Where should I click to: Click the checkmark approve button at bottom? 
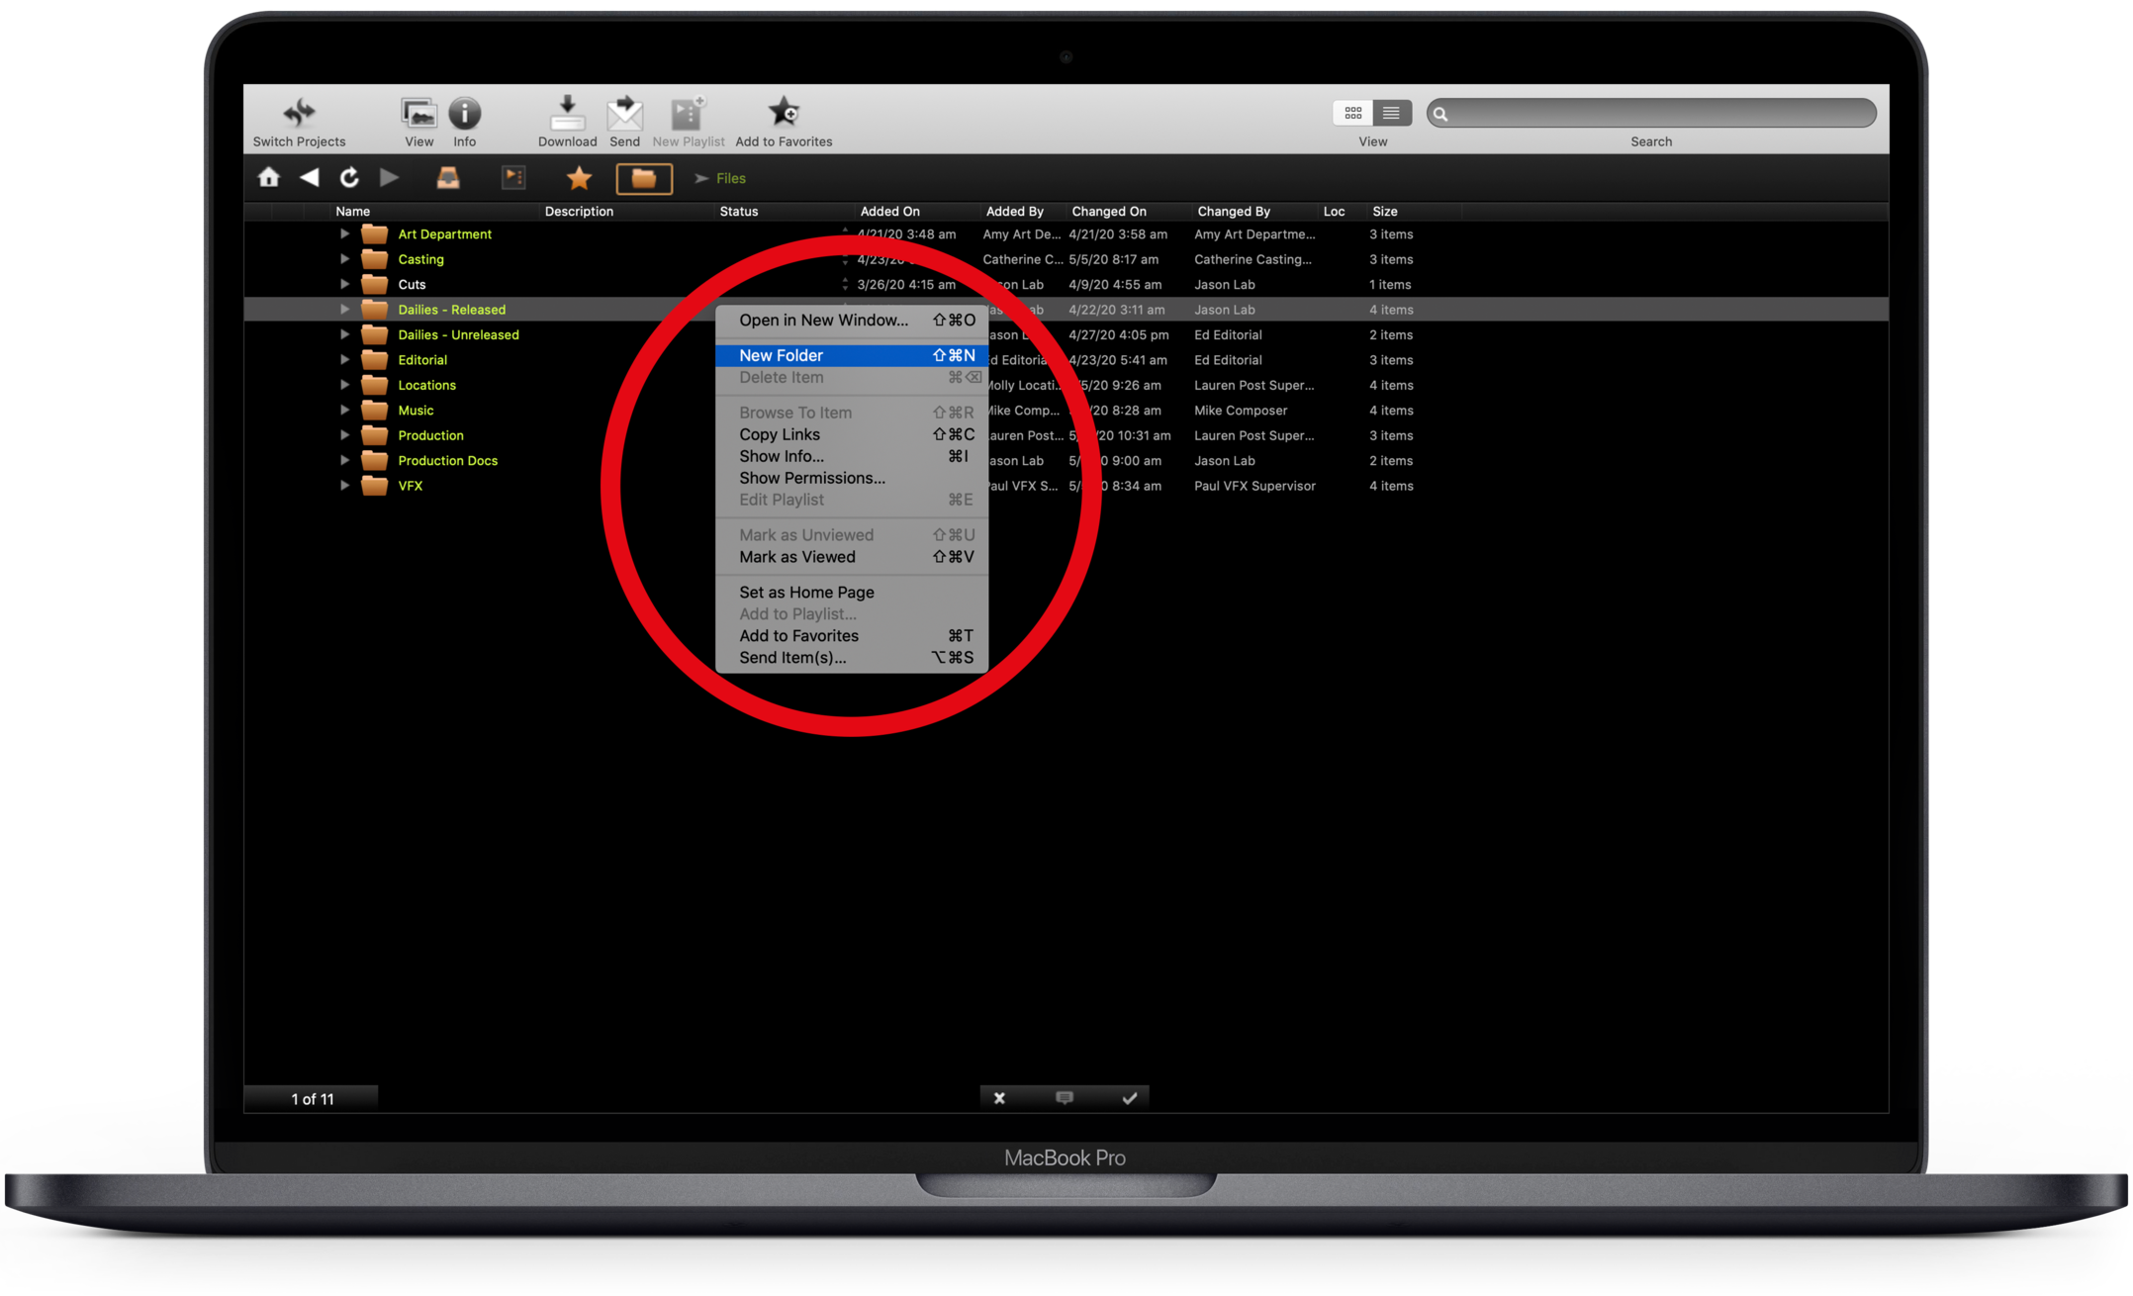[1129, 1098]
